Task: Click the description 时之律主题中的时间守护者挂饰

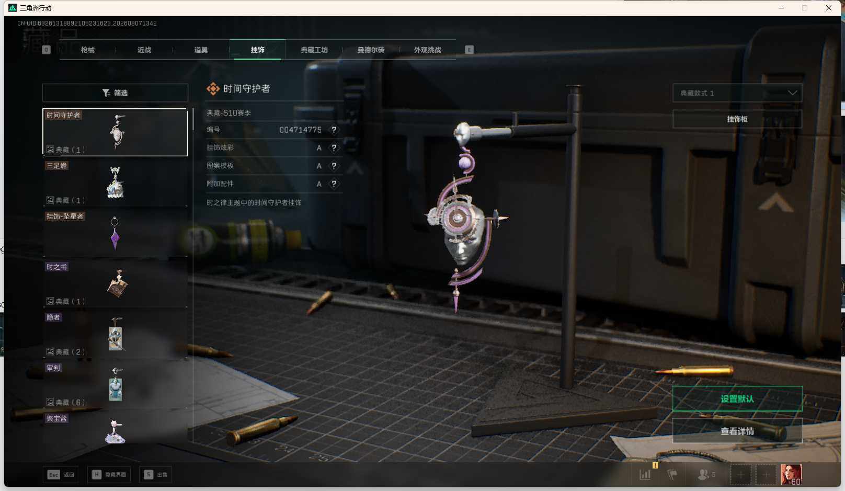Action: click(254, 202)
